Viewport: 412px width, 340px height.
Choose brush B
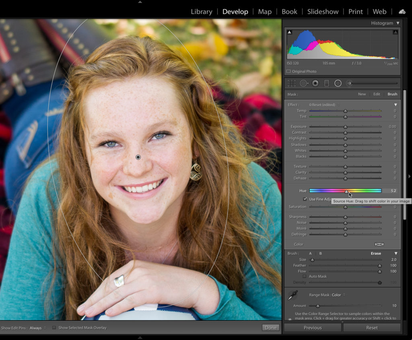(320, 253)
